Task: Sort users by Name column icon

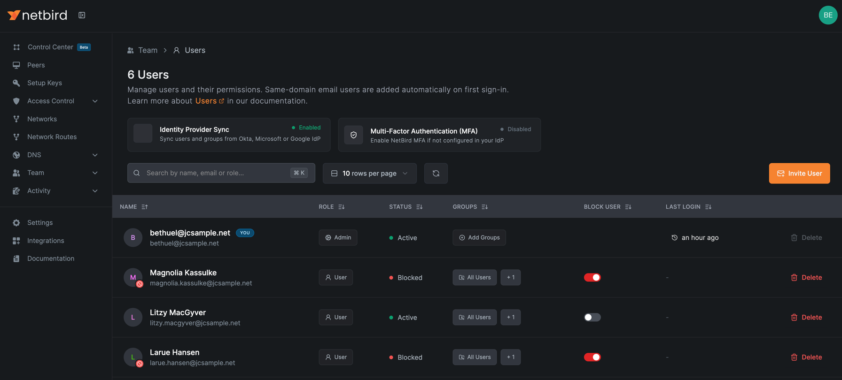Action: [x=145, y=207]
